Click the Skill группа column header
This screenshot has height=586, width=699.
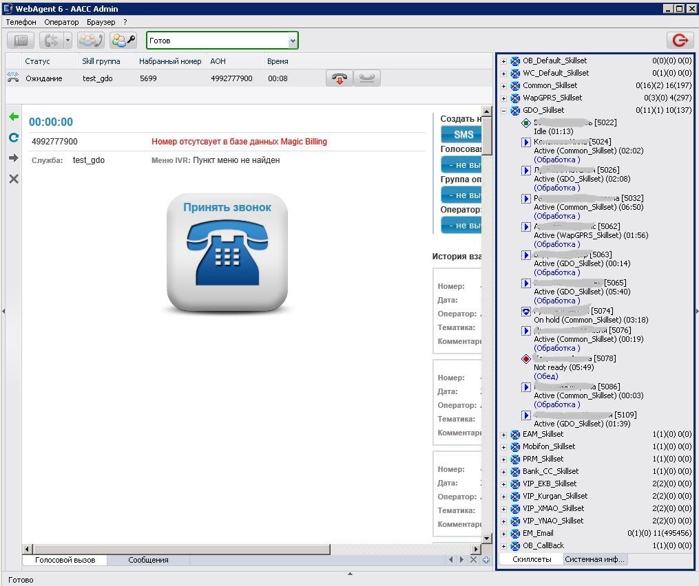pyautogui.click(x=107, y=61)
